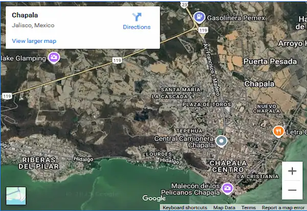The height and width of the screenshot is (211, 307).
Task: Open View larger map link
Action: tap(34, 41)
